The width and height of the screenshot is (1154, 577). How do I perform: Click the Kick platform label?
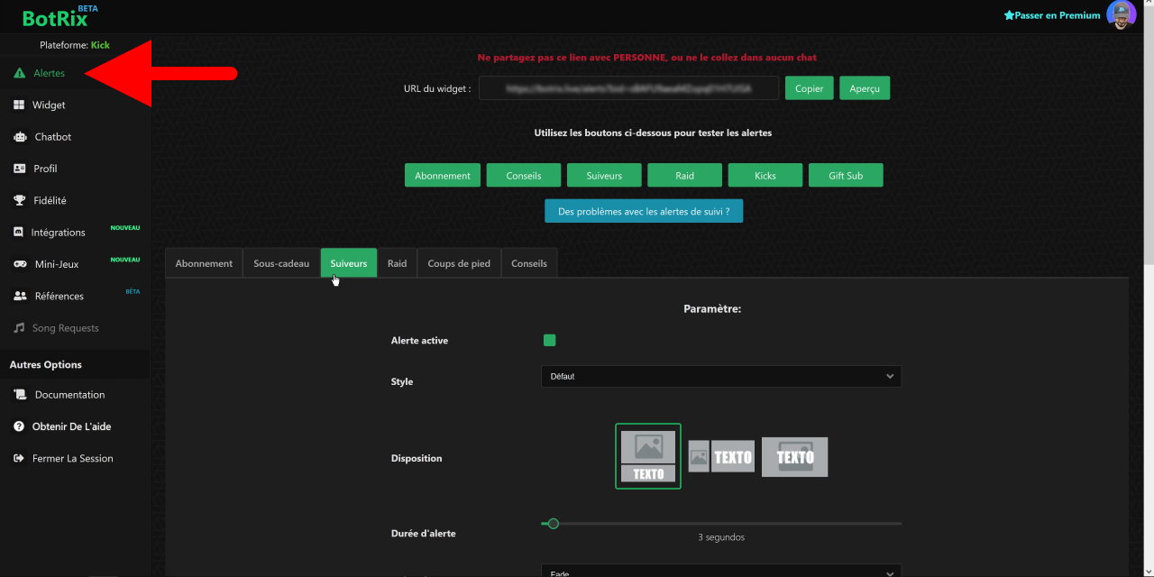pyautogui.click(x=100, y=45)
